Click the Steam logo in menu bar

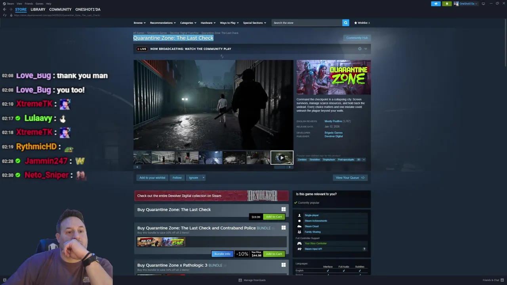pos(4,4)
